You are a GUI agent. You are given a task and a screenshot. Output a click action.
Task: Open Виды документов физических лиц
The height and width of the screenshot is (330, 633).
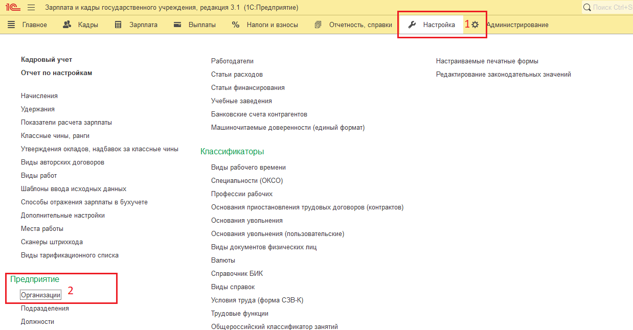coord(264,247)
